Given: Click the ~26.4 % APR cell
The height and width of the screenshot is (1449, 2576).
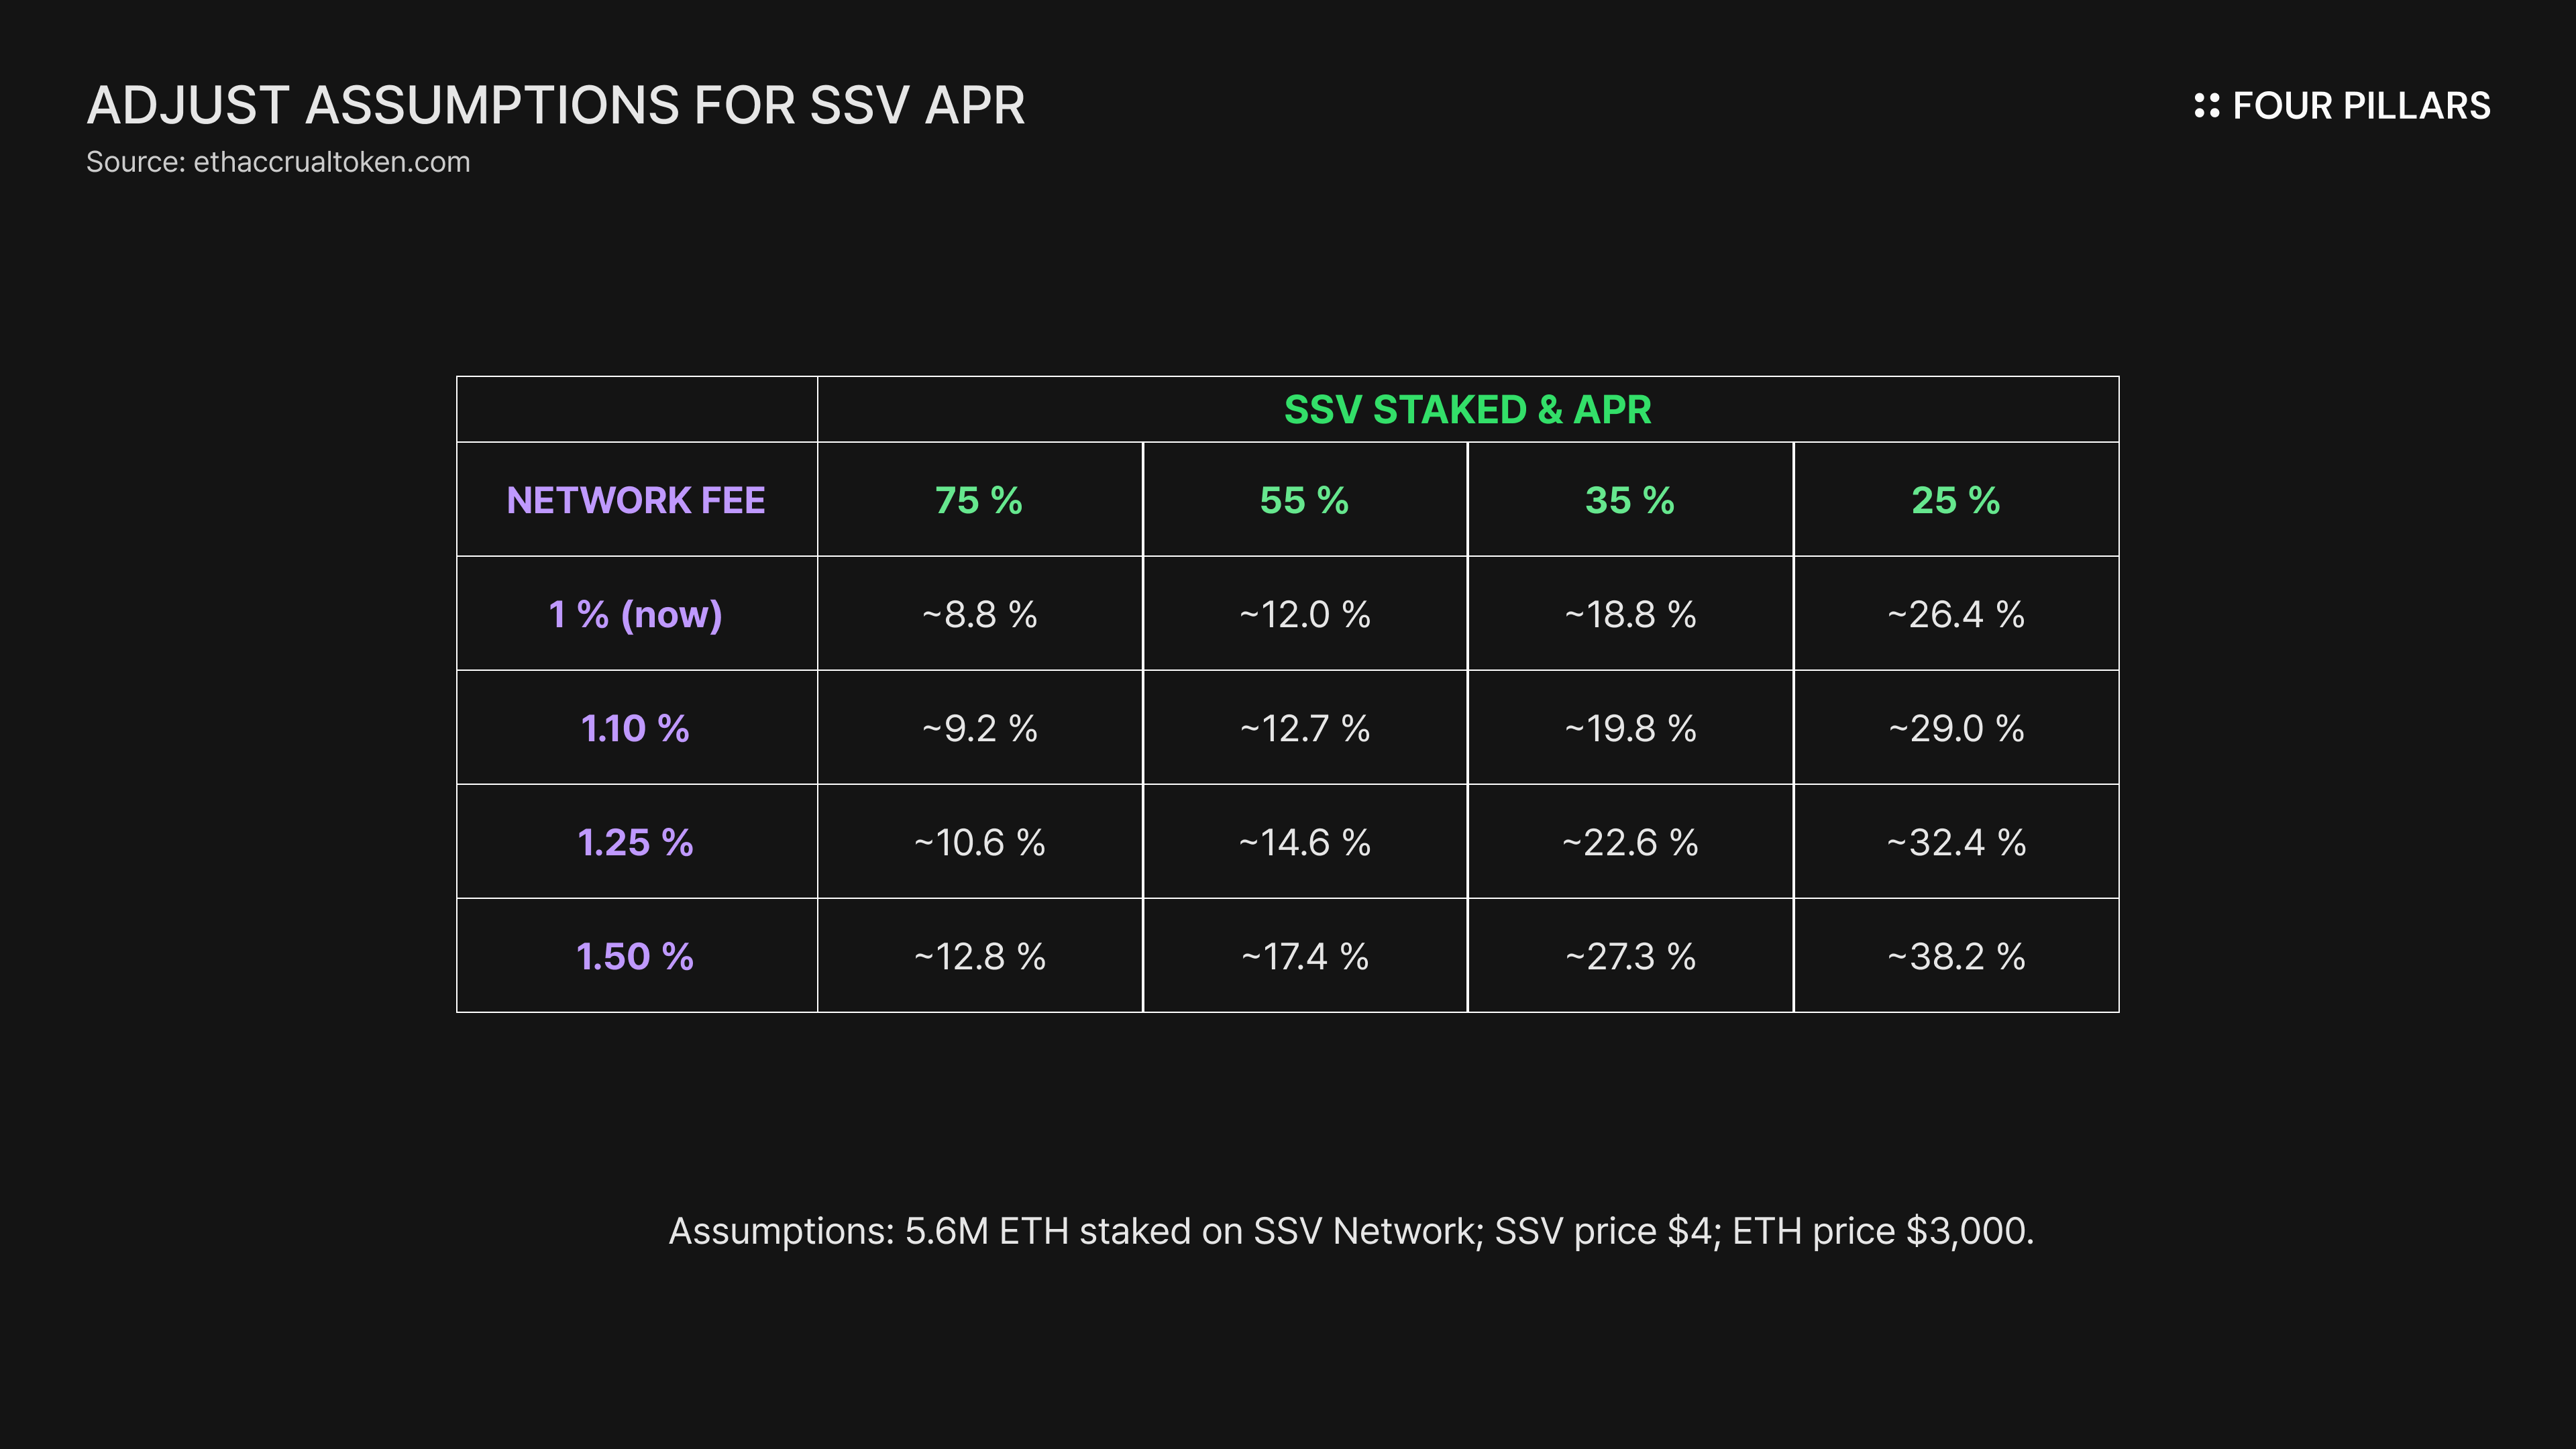Looking at the screenshot, I should click(x=1956, y=614).
